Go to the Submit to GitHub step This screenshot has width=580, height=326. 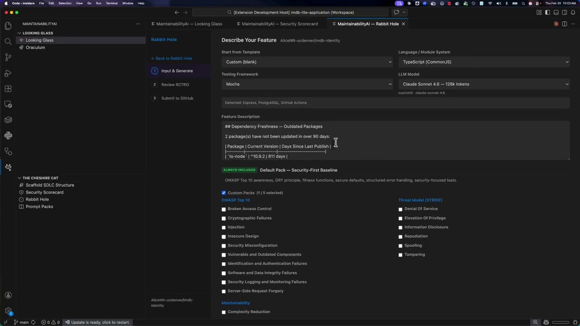coord(177,98)
